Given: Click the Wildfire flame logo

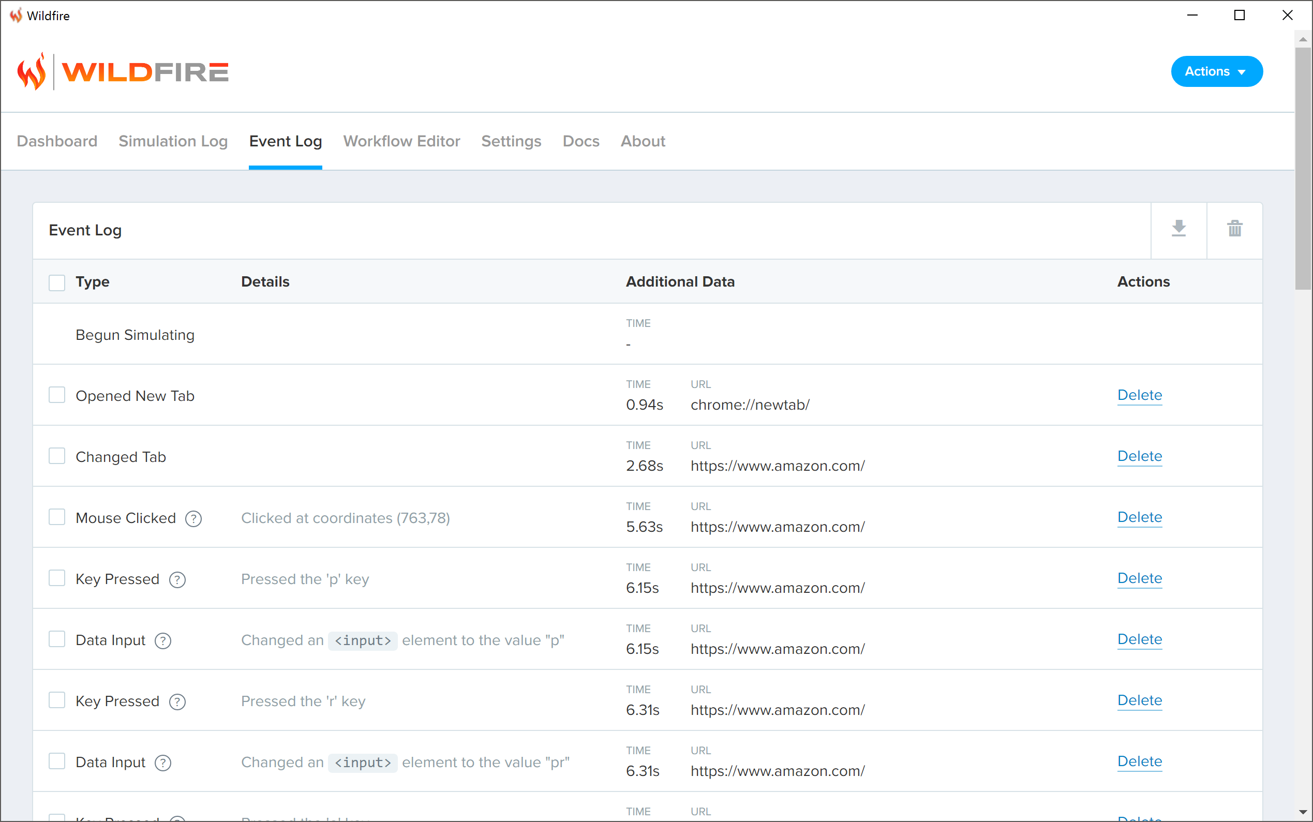Looking at the screenshot, I should click(x=32, y=72).
